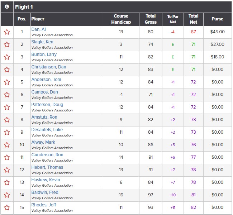
Task: Toggle favorite star for Dan Campos
Action: point(7,95)
